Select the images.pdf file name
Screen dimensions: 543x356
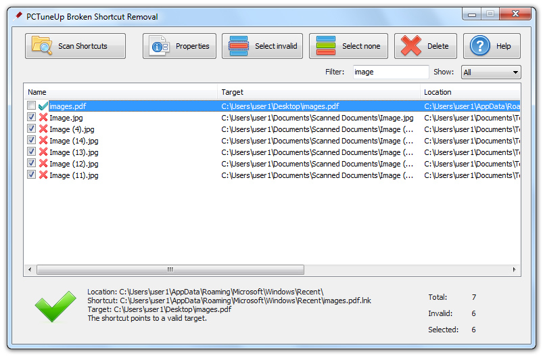[68, 106]
